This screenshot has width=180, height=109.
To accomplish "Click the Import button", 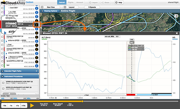I will pos(94,2).
